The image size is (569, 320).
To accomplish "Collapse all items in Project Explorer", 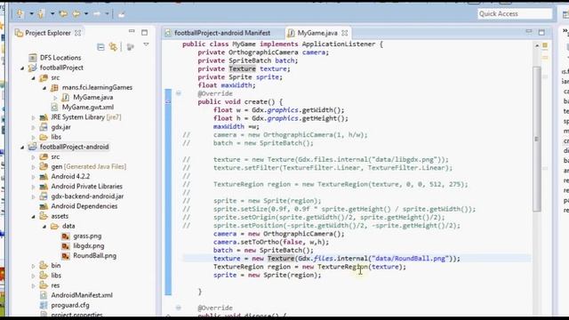I will [x=100, y=47].
